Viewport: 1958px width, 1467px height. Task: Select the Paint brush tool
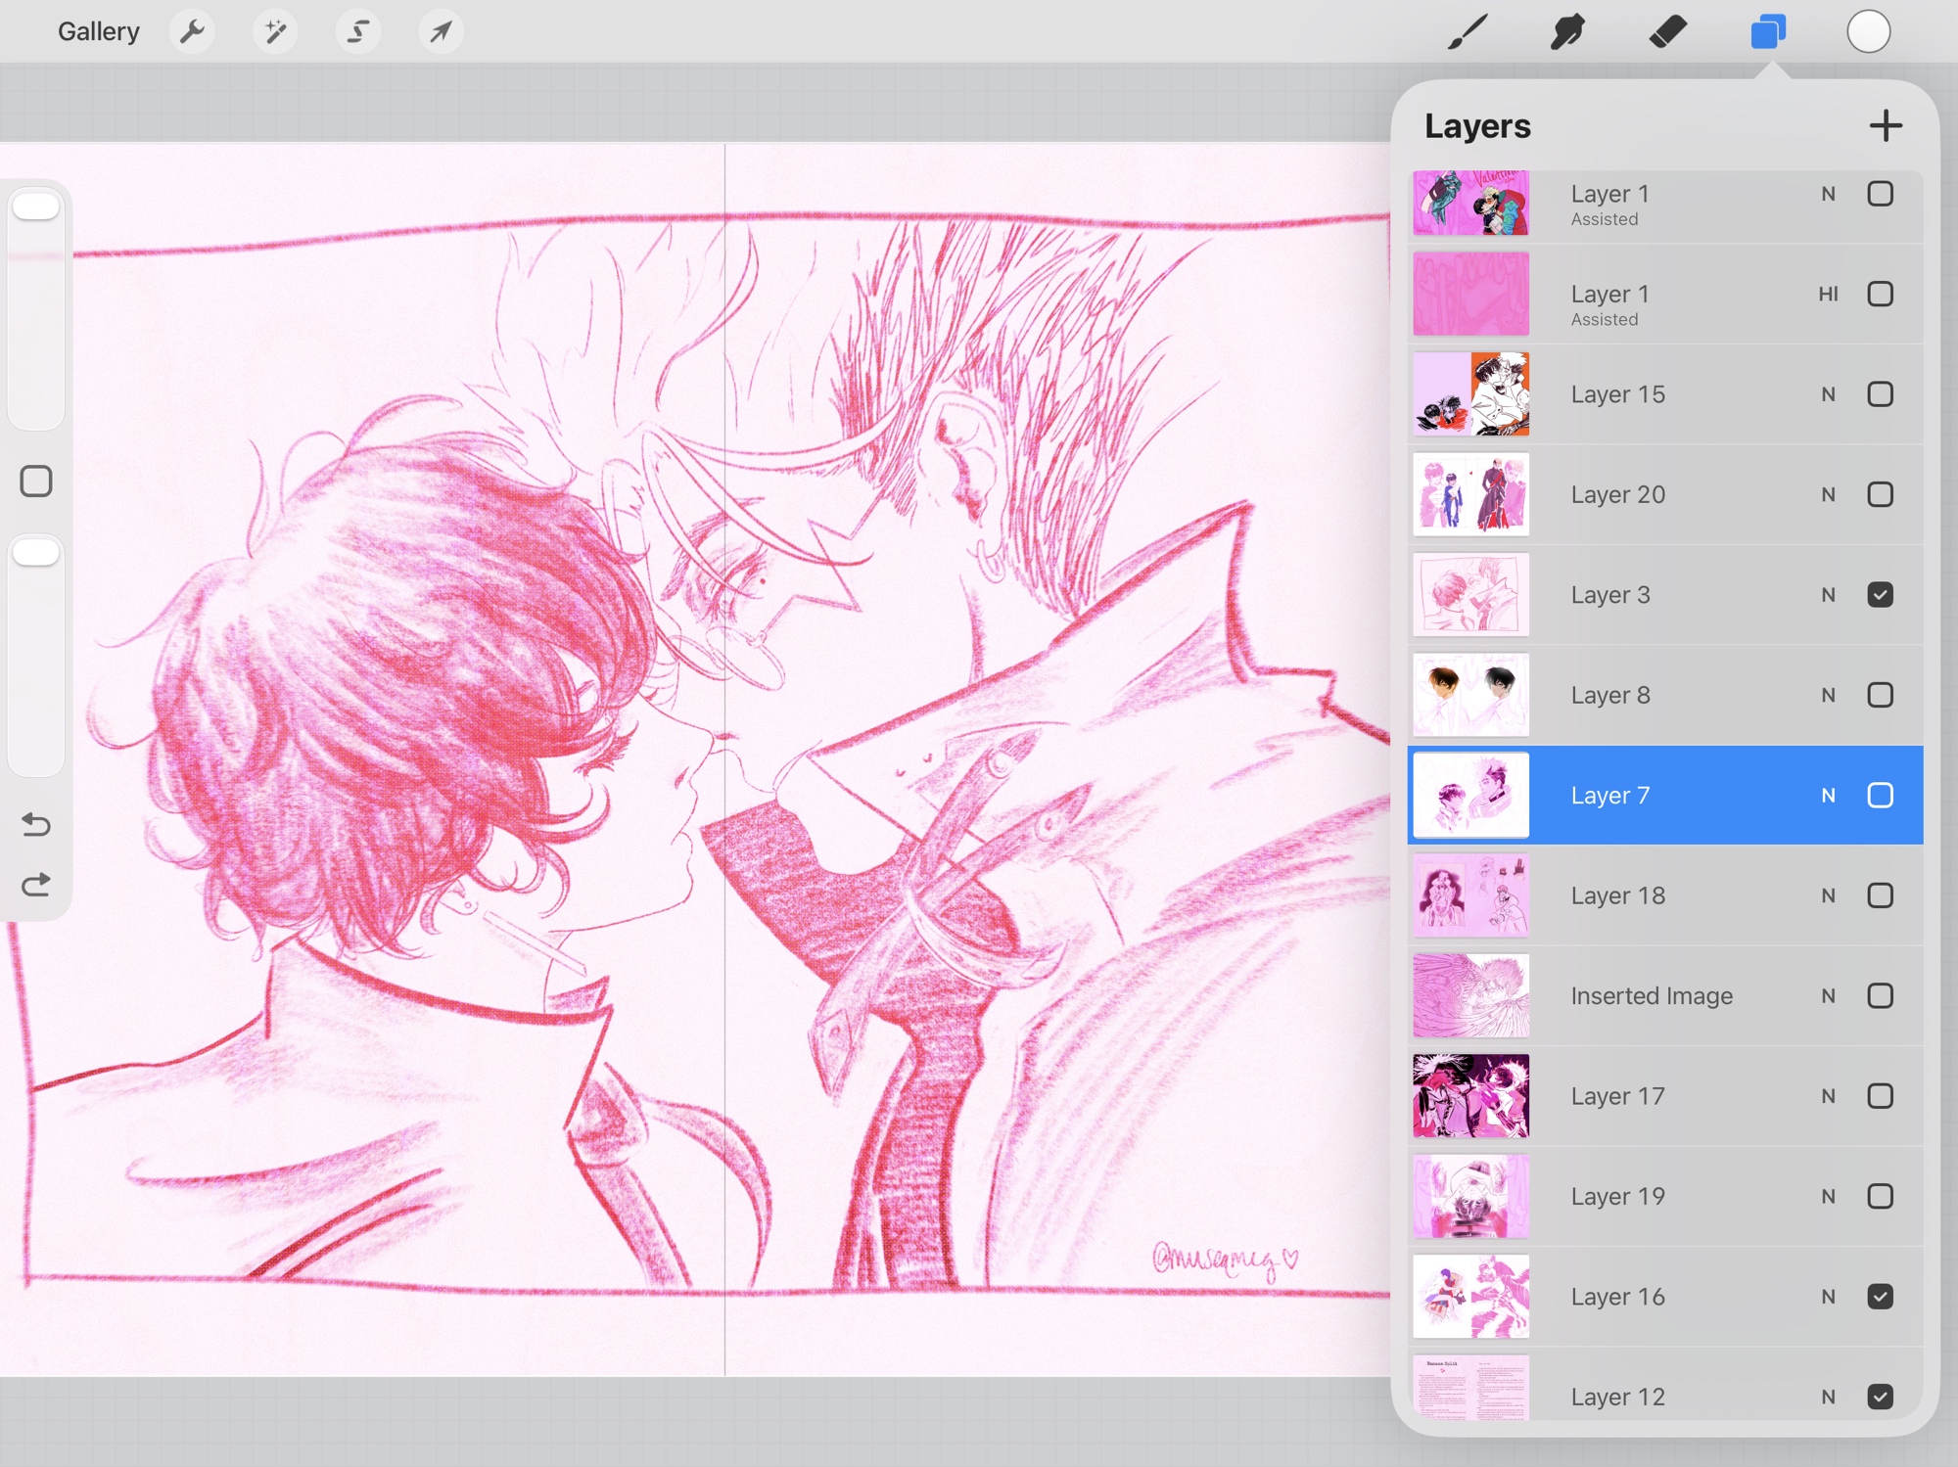[x=1468, y=32]
